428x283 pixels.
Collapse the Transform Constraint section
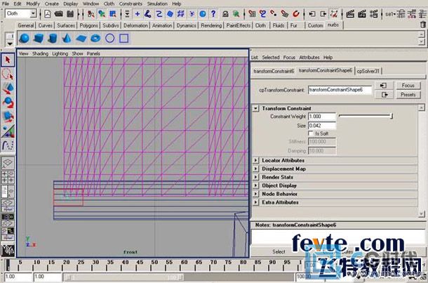[x=255, y=108]
